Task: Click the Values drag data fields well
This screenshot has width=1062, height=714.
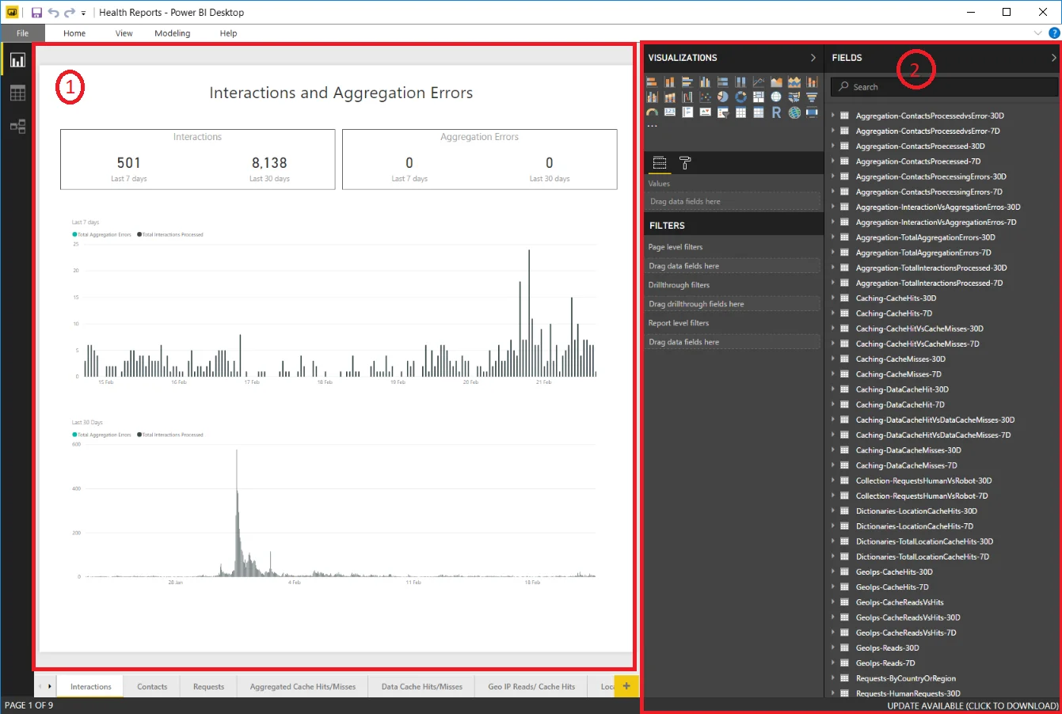Action: click(x=733, y=202)
